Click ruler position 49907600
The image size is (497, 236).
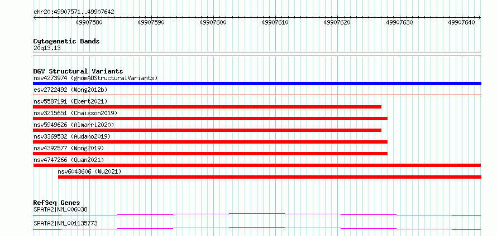pyautogui.click(x=213, y=23)
